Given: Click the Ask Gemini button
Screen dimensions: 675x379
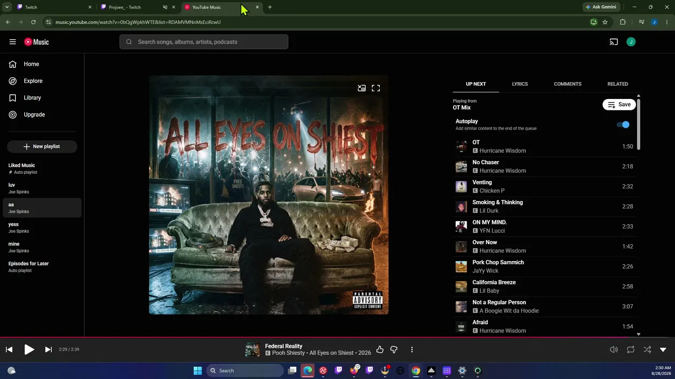Looking at the screenshot, I should [601, 7].
